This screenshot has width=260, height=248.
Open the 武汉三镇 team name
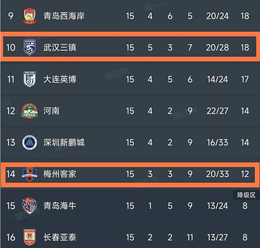[x=60, y=47]
